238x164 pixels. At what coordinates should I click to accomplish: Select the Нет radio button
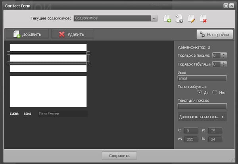215,93
